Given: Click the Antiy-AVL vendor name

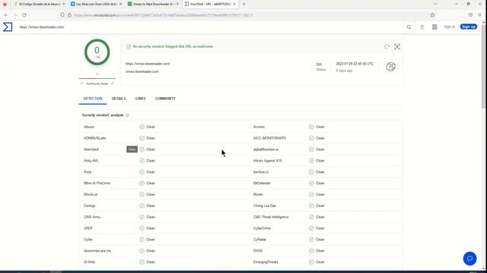Looking at the screenshot, I should point(91,161).
